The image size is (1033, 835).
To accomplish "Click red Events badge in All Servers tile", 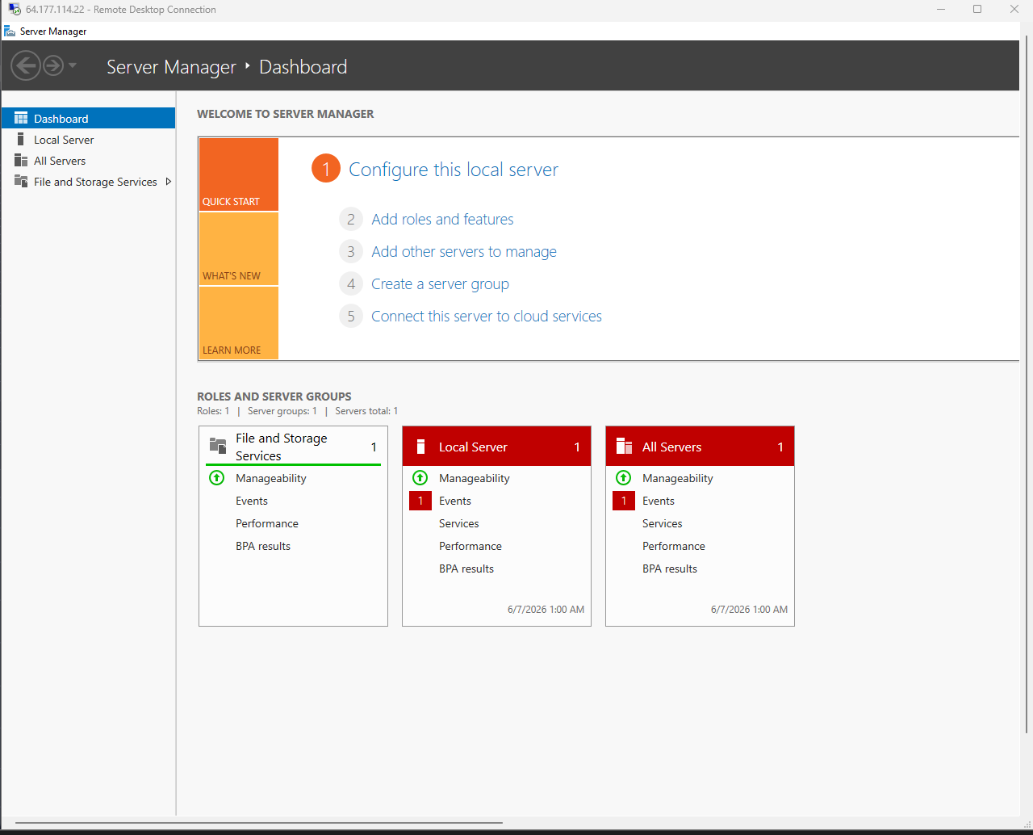I will tap(624, 501).
